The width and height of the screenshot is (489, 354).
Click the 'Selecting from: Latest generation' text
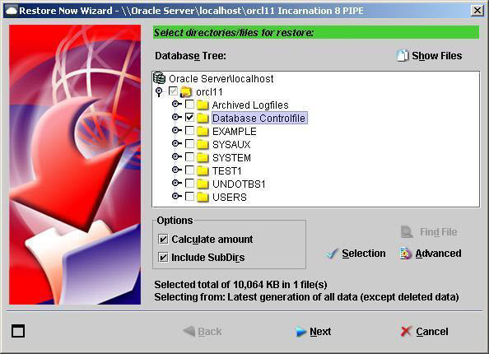pyautogui.click(x=306, y=296)
